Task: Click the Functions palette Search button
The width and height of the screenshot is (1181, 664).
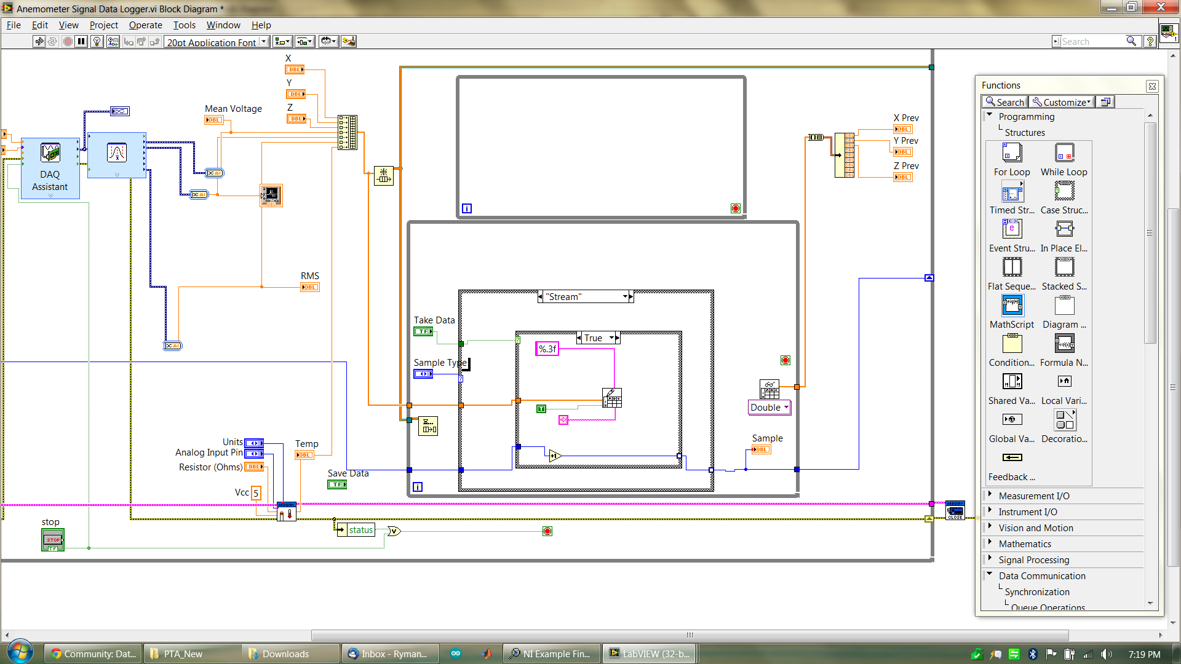Action: click(1004, 102)
